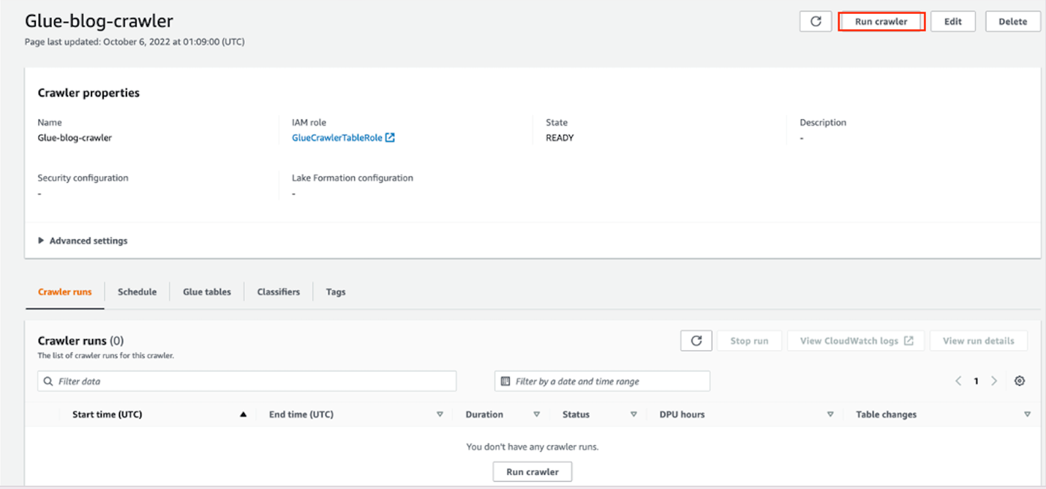The width and height of the screenshot is (1046, 489).
Task: Open the GlueCrawlerTableRole IAM role link
Action: 337,137
